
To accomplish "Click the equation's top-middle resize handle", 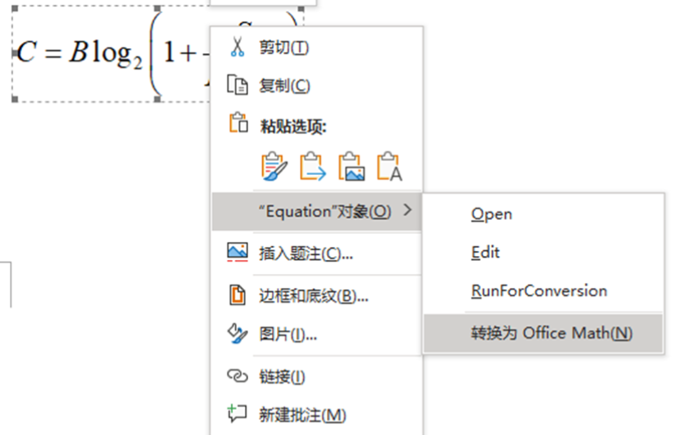I will point(159,8).
